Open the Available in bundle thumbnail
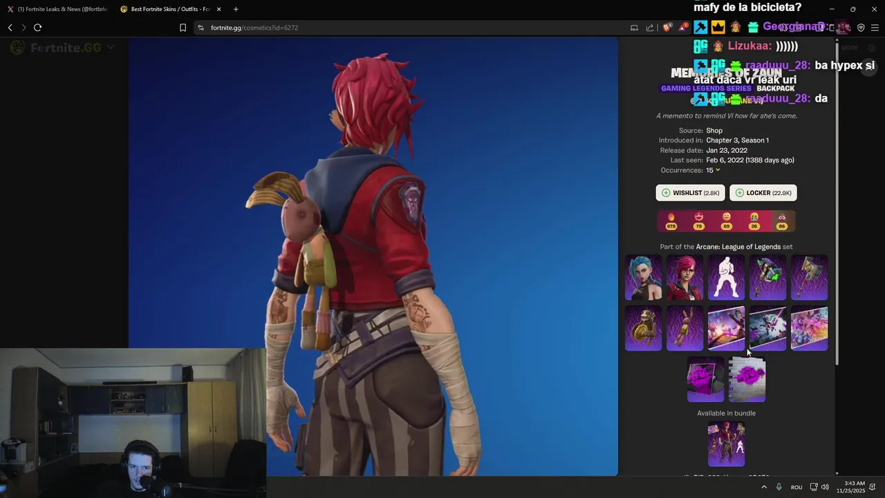This screenshot has width=885, height=498. 727,444
